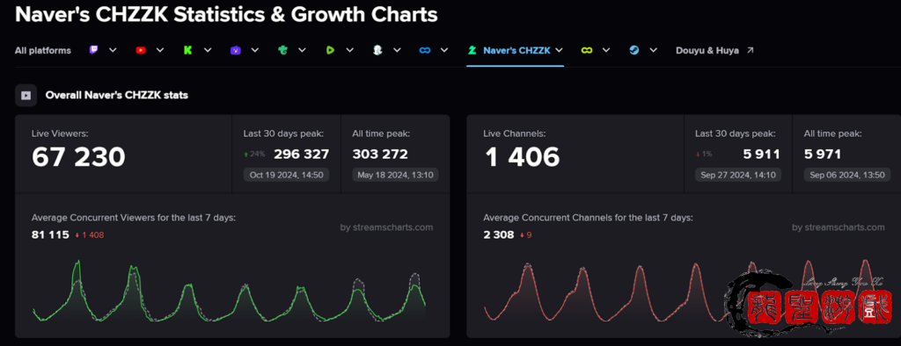Click the Sep 06 2024, 13:50 date badge
901x346 pixels.
click(847, 175)
